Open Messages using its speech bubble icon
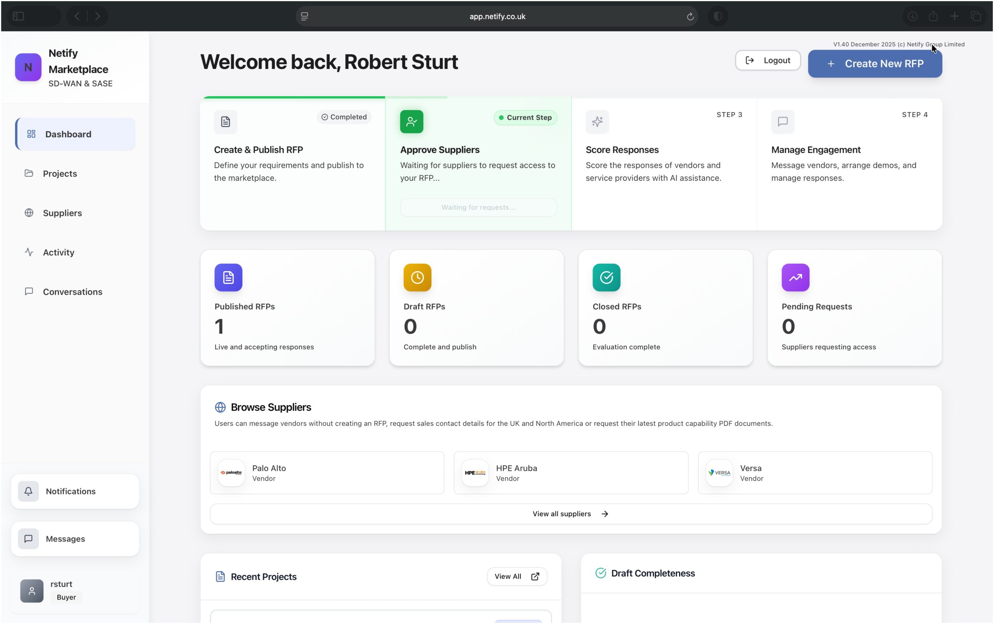 point(28,539)
